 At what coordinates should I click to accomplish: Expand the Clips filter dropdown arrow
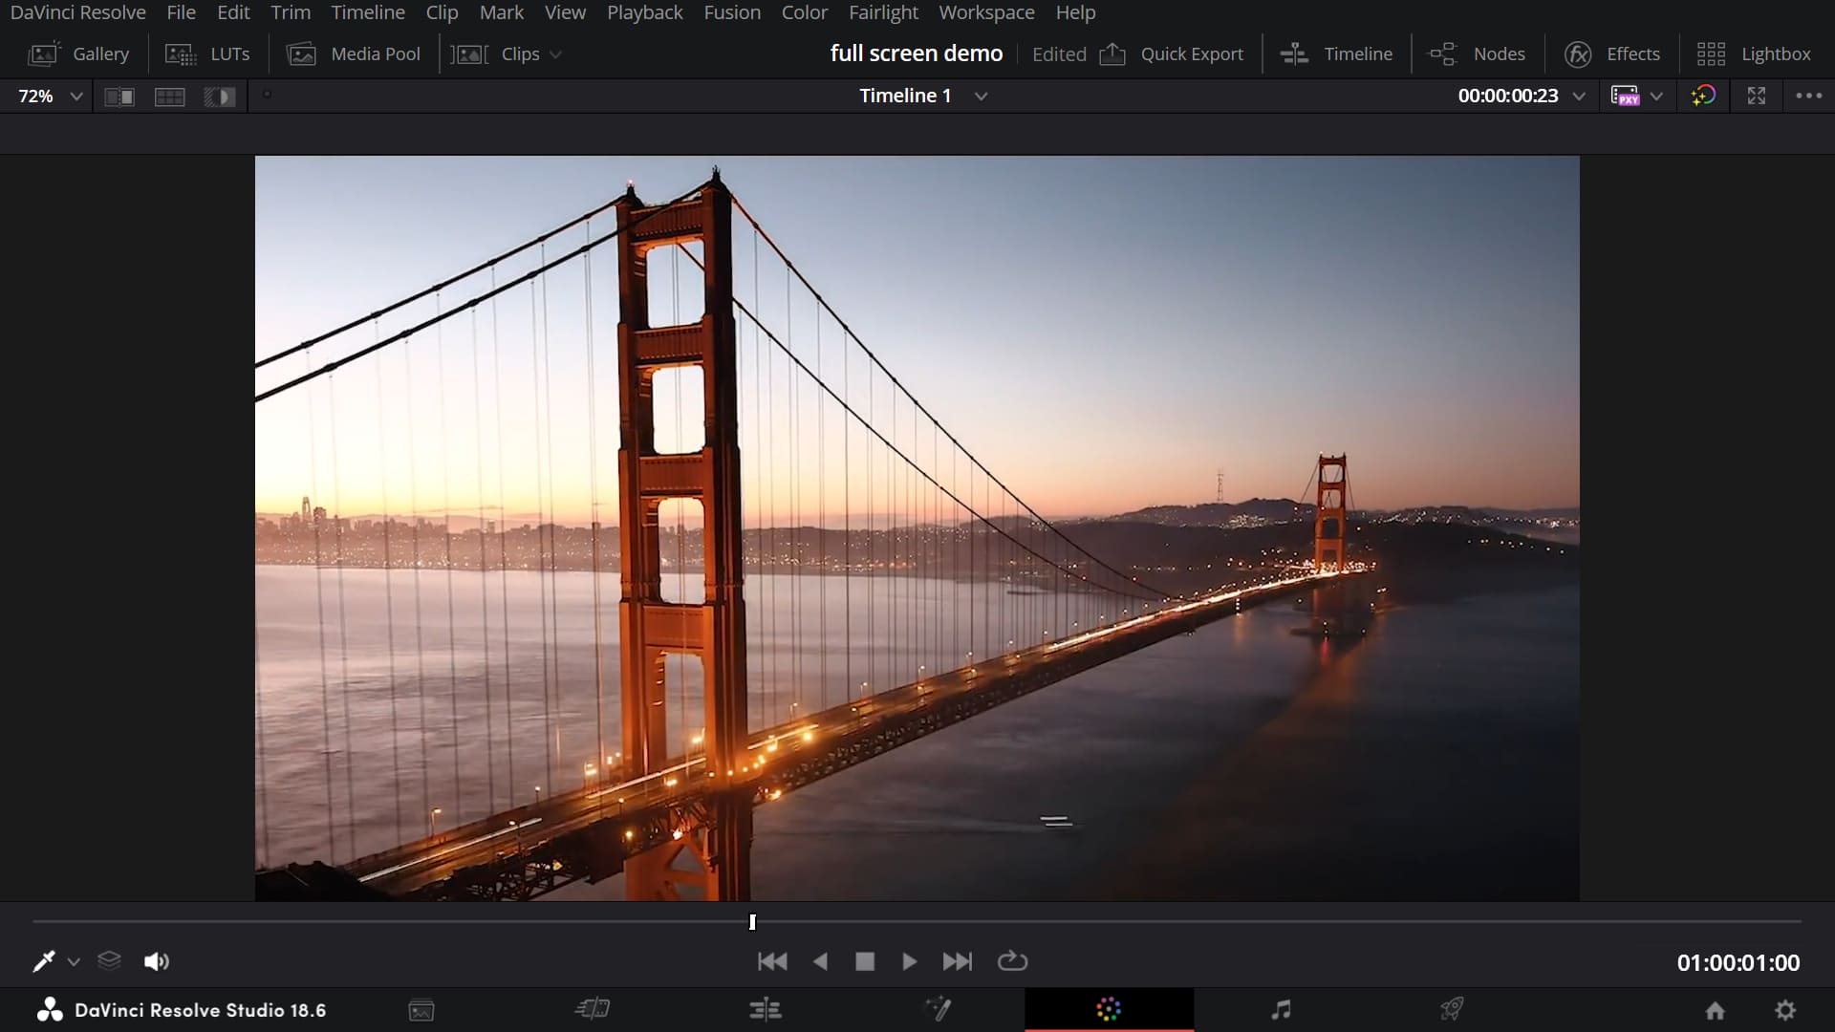555,54
